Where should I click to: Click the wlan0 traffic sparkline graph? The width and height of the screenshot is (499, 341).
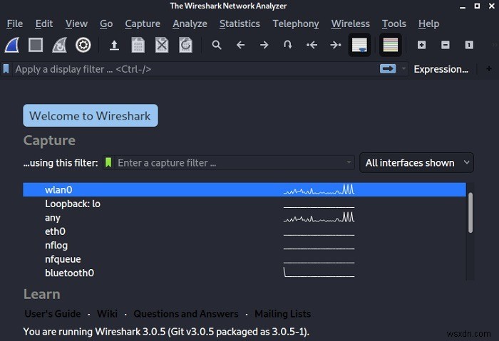click(319, 189)
